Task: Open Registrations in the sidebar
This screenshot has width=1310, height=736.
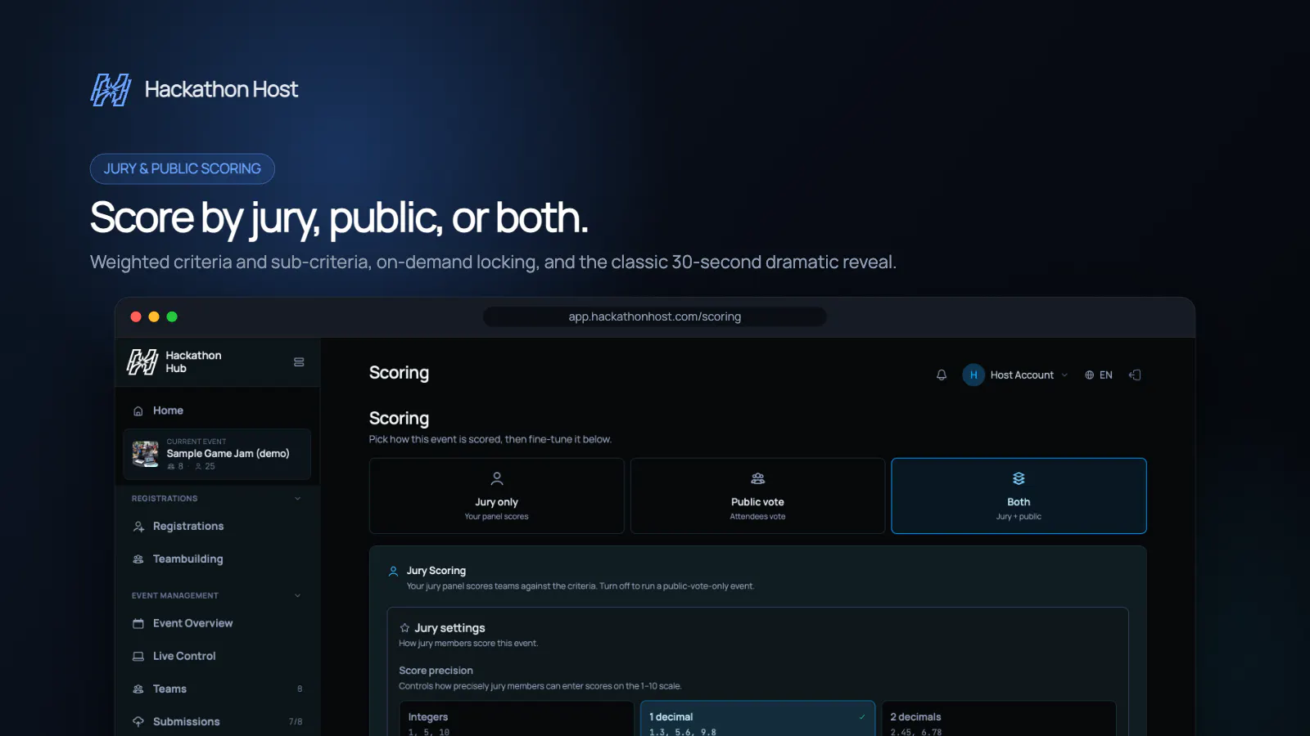Action: click(x=217, y=526)
